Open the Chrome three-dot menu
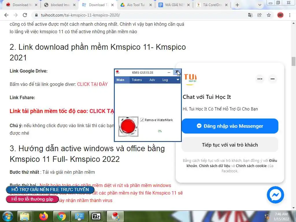296x222 pixels. 290,15
